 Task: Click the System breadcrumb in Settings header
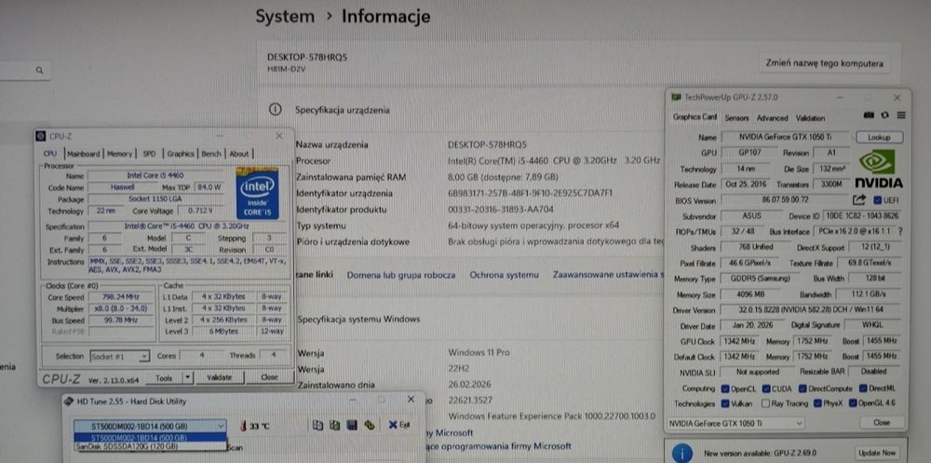[285, 17]
